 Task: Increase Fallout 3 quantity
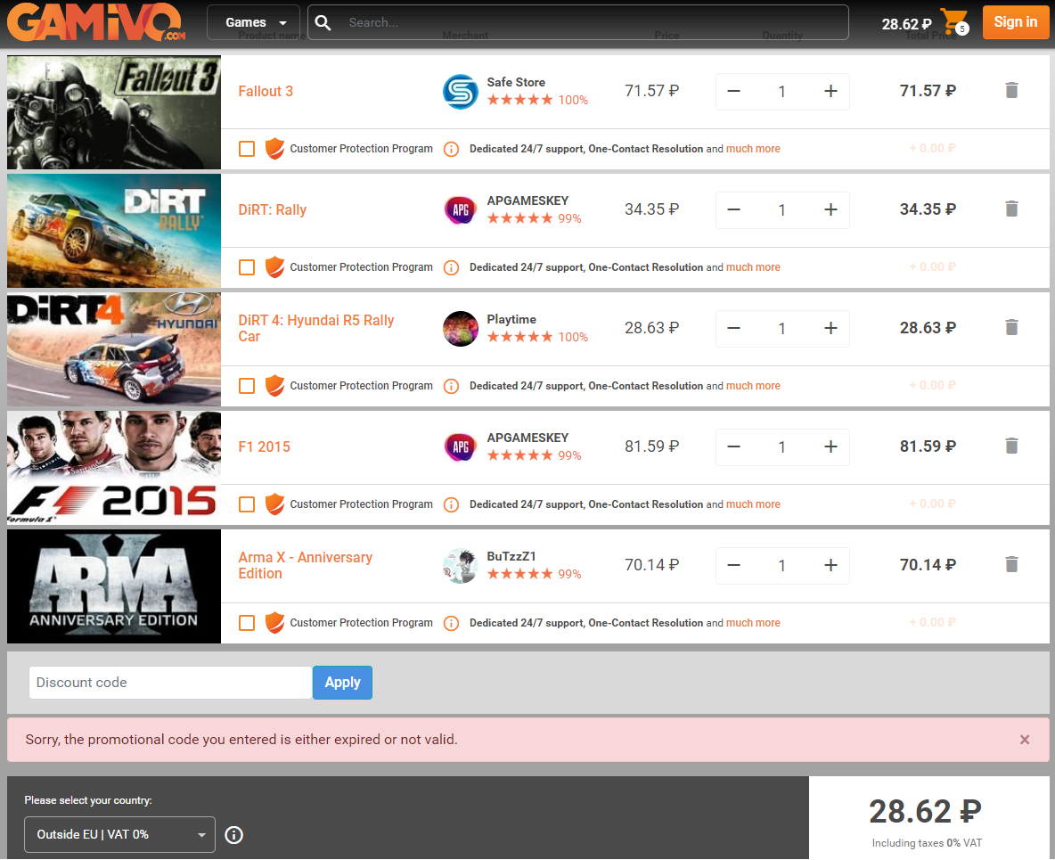click(831, 91)
